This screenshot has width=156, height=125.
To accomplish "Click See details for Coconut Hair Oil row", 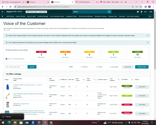I will pyautogui.click(x=142, y=87).
